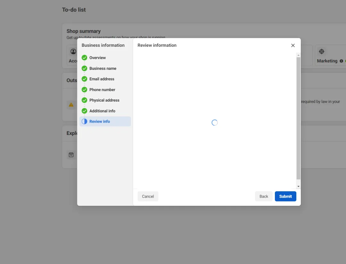Click the To-do list heading
This screenshot has width=346, height=264.
click(x=74, y=10)
